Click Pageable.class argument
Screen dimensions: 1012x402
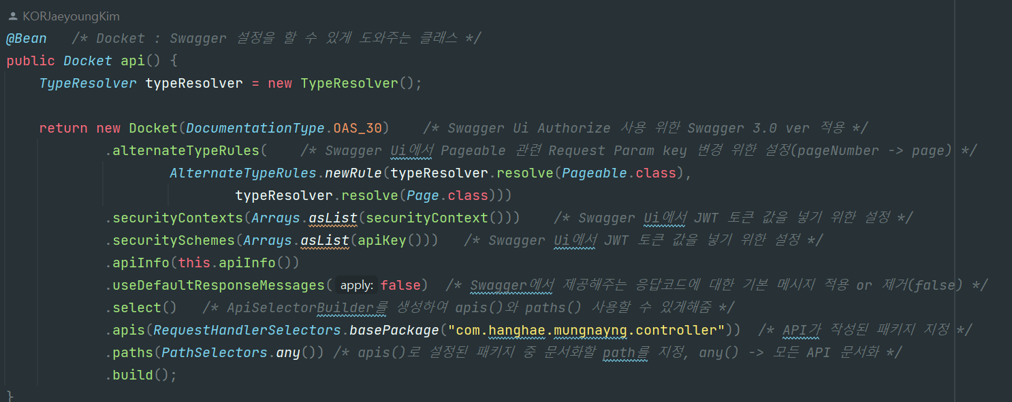point(618,173)
